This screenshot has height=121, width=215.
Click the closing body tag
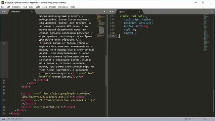click(20, 110)
